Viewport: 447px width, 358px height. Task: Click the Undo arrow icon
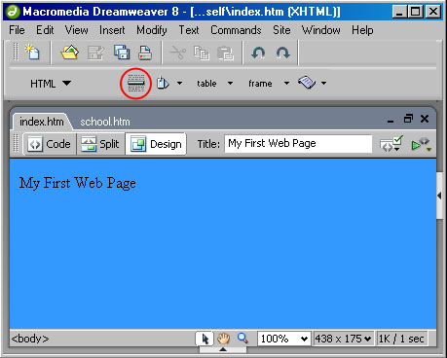[258, 53]
